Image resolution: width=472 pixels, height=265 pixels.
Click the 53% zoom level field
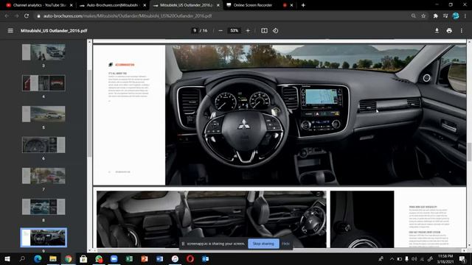point(234,31)
